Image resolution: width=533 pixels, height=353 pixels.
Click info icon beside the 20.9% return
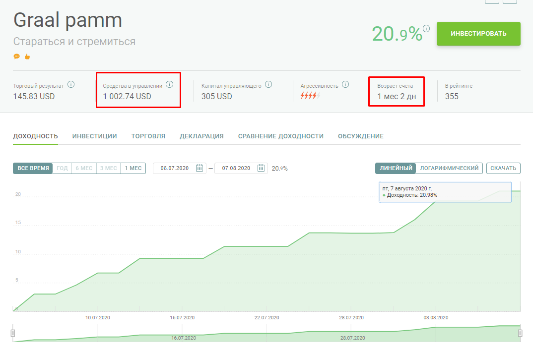(x=426, y=28)
